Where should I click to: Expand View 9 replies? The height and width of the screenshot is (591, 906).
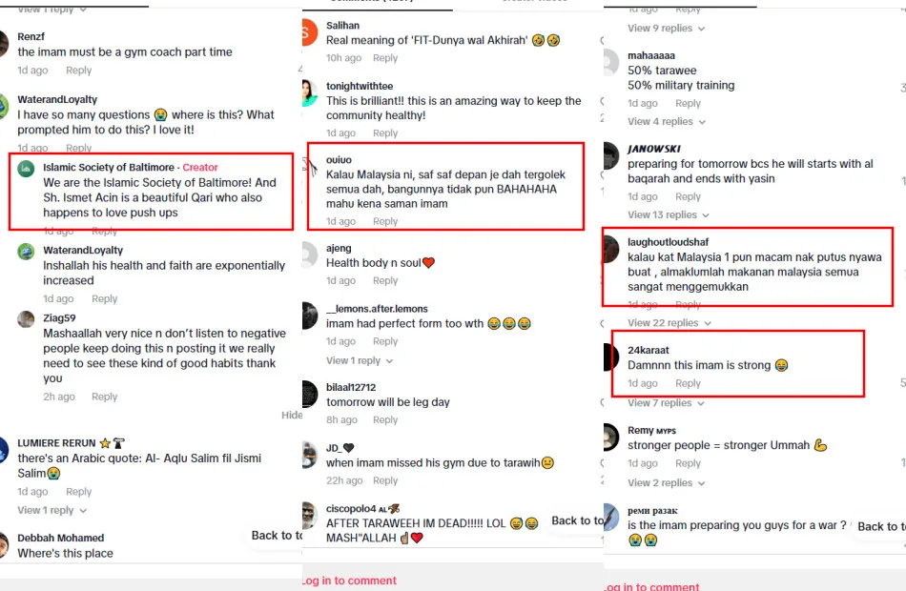[x=667, y=29]
